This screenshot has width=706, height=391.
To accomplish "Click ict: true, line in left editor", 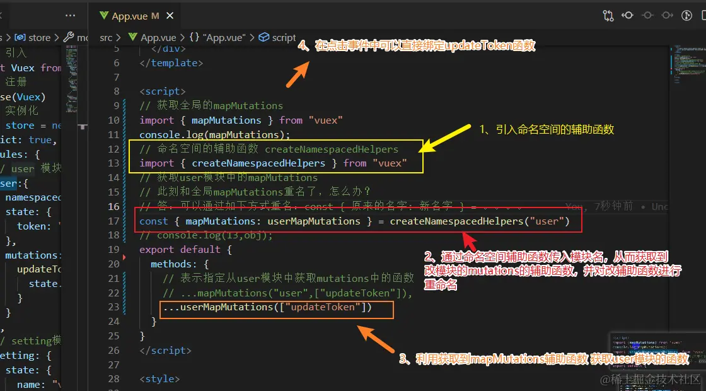I will click(x=28, y=139).
